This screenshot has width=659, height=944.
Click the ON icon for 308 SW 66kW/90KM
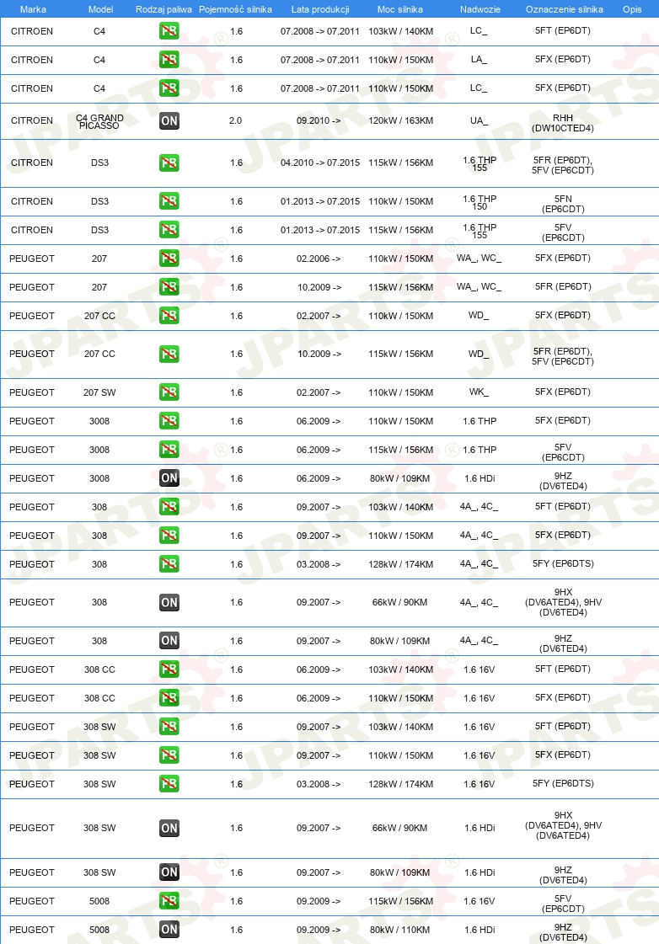coord(169,828)
